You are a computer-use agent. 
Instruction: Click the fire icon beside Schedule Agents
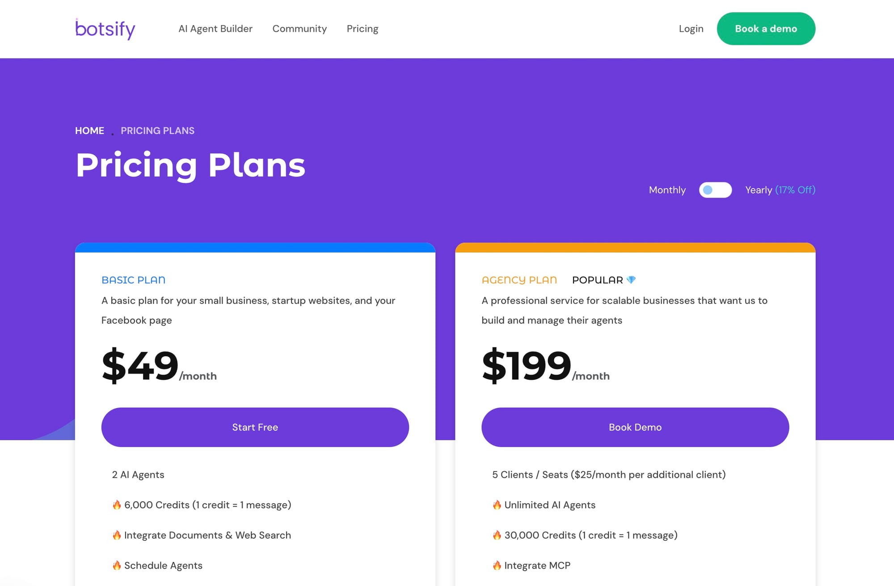click(x=117, y=565)
